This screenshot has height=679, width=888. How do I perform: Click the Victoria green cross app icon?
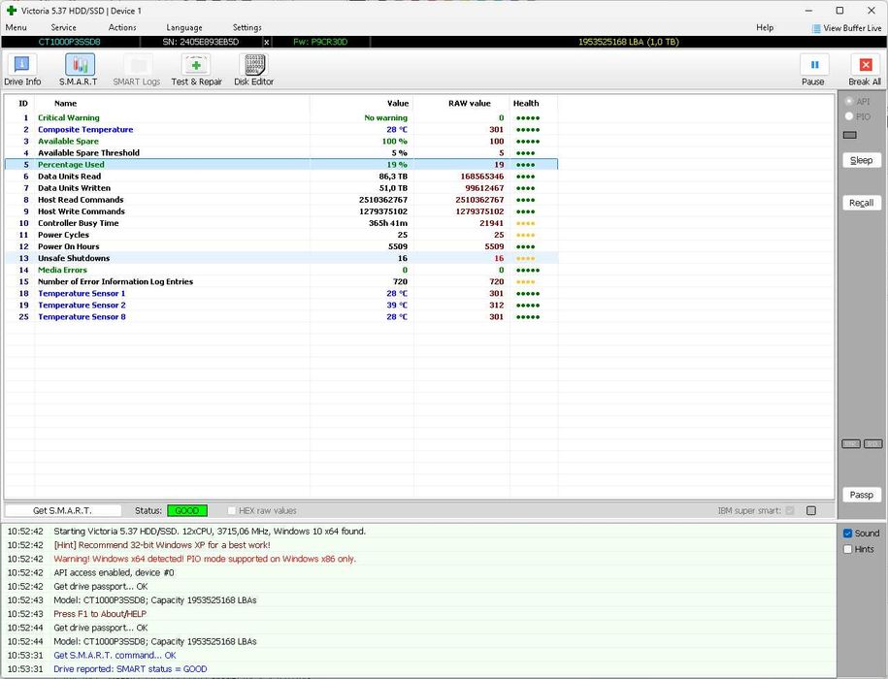pyautogui.click(x=12, y=10)
